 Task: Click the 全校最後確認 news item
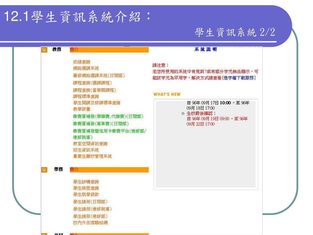(x=201, y=114)
